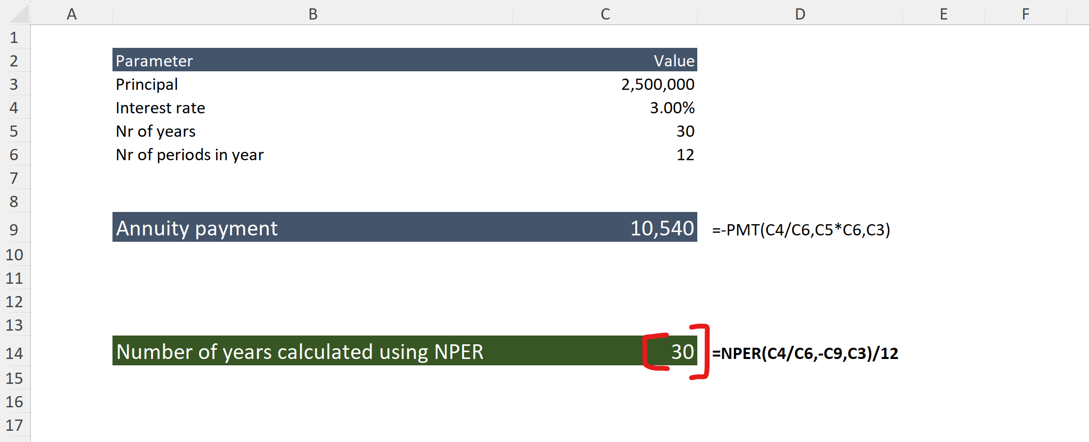Select column C header
The width and height of the screenshot is (1089, 442).
click(605, 14)
